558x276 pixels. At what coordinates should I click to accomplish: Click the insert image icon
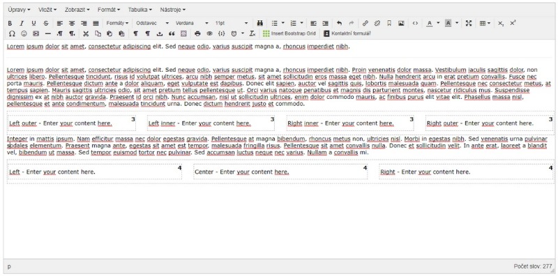[x=401, y=23]
